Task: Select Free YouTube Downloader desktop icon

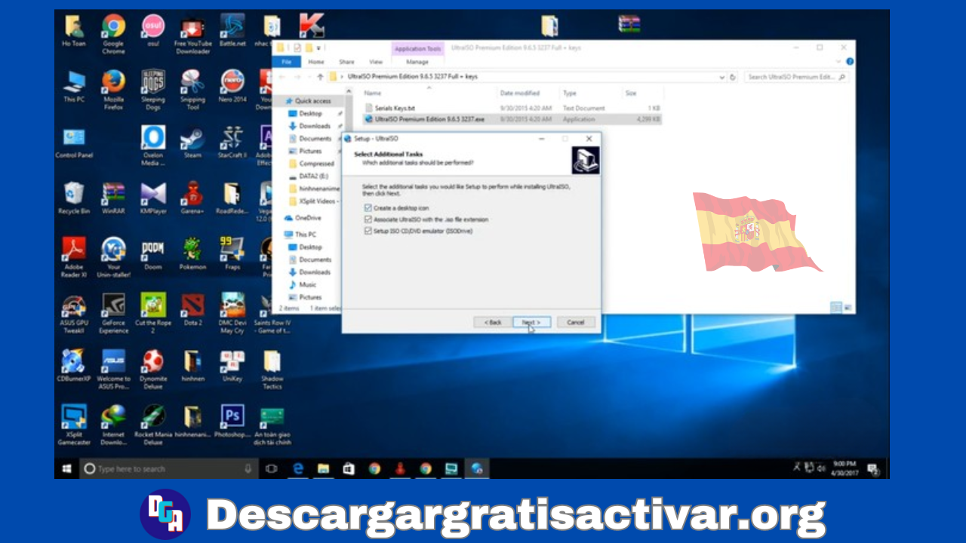Action: click(192, 34)
